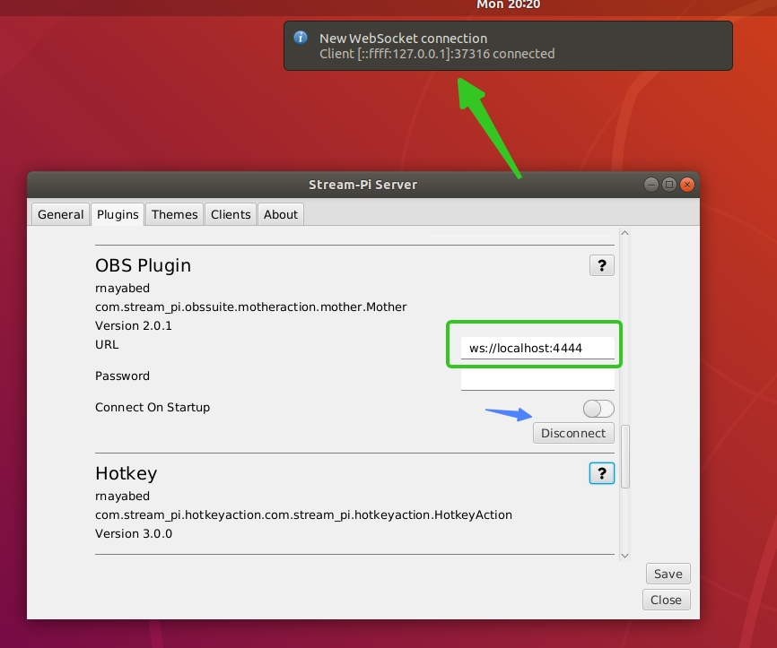This screenshot has width=777, height=648.
Task: Click the obssuite Mother class name text
Action: click(250, 307)
